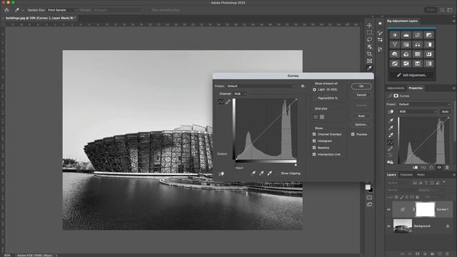Switch to the Paths tab
457x257 pixels.
click(421, 174)
